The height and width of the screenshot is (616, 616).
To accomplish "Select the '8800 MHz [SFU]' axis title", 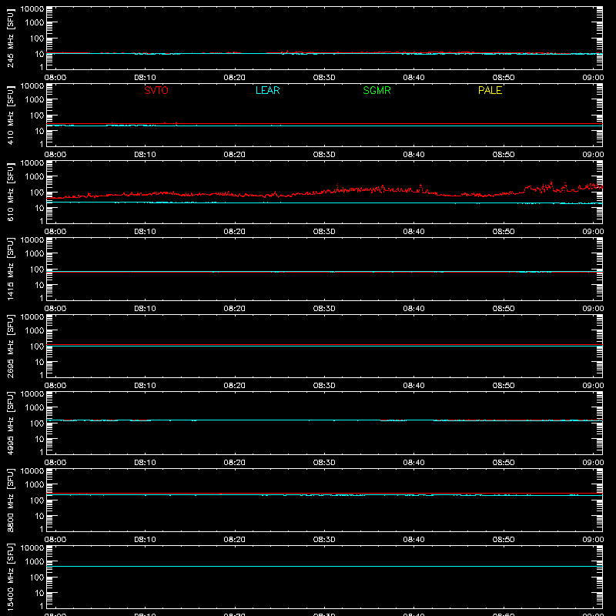I will point(10,500).
